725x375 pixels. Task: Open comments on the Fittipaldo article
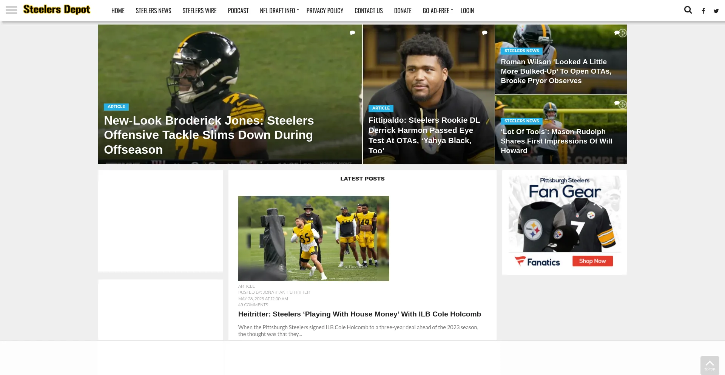[484, 33]
